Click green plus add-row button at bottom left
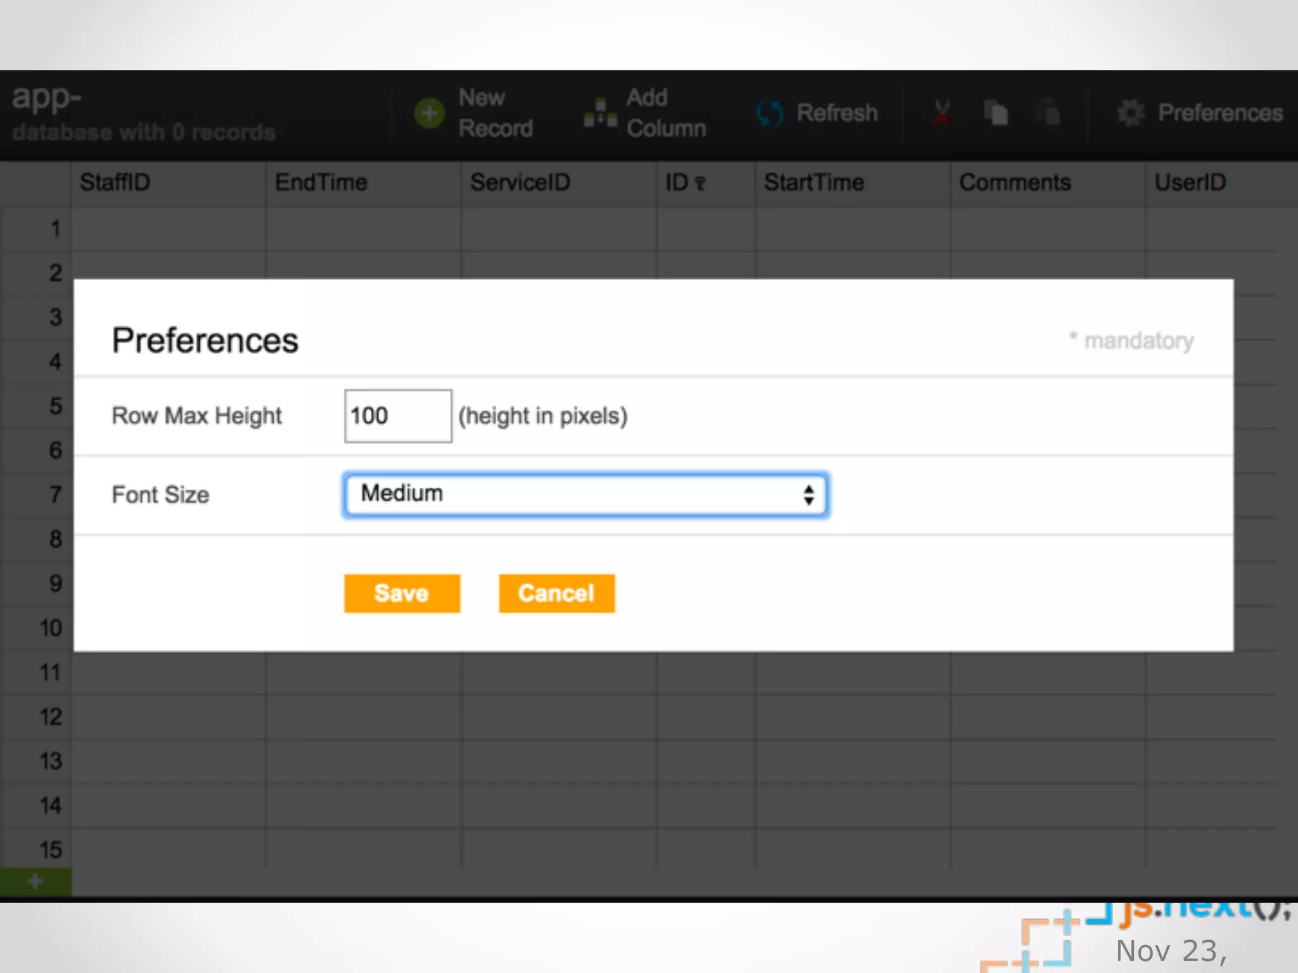This screenshot has height=973, width=1298. click(35, 881)
